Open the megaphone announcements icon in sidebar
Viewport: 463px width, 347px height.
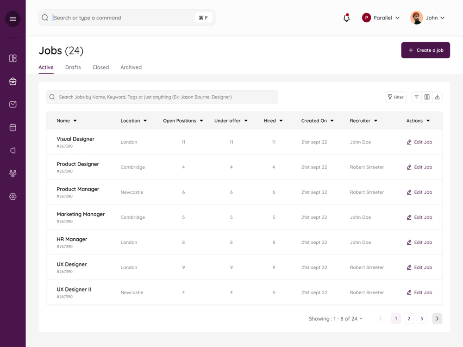pos(13,150)
